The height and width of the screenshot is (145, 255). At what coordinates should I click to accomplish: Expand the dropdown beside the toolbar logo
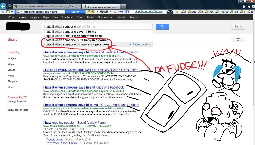(x=12, y=12)
